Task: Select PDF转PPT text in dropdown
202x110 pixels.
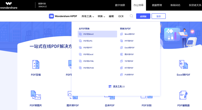Action: [x=88, y=48]
